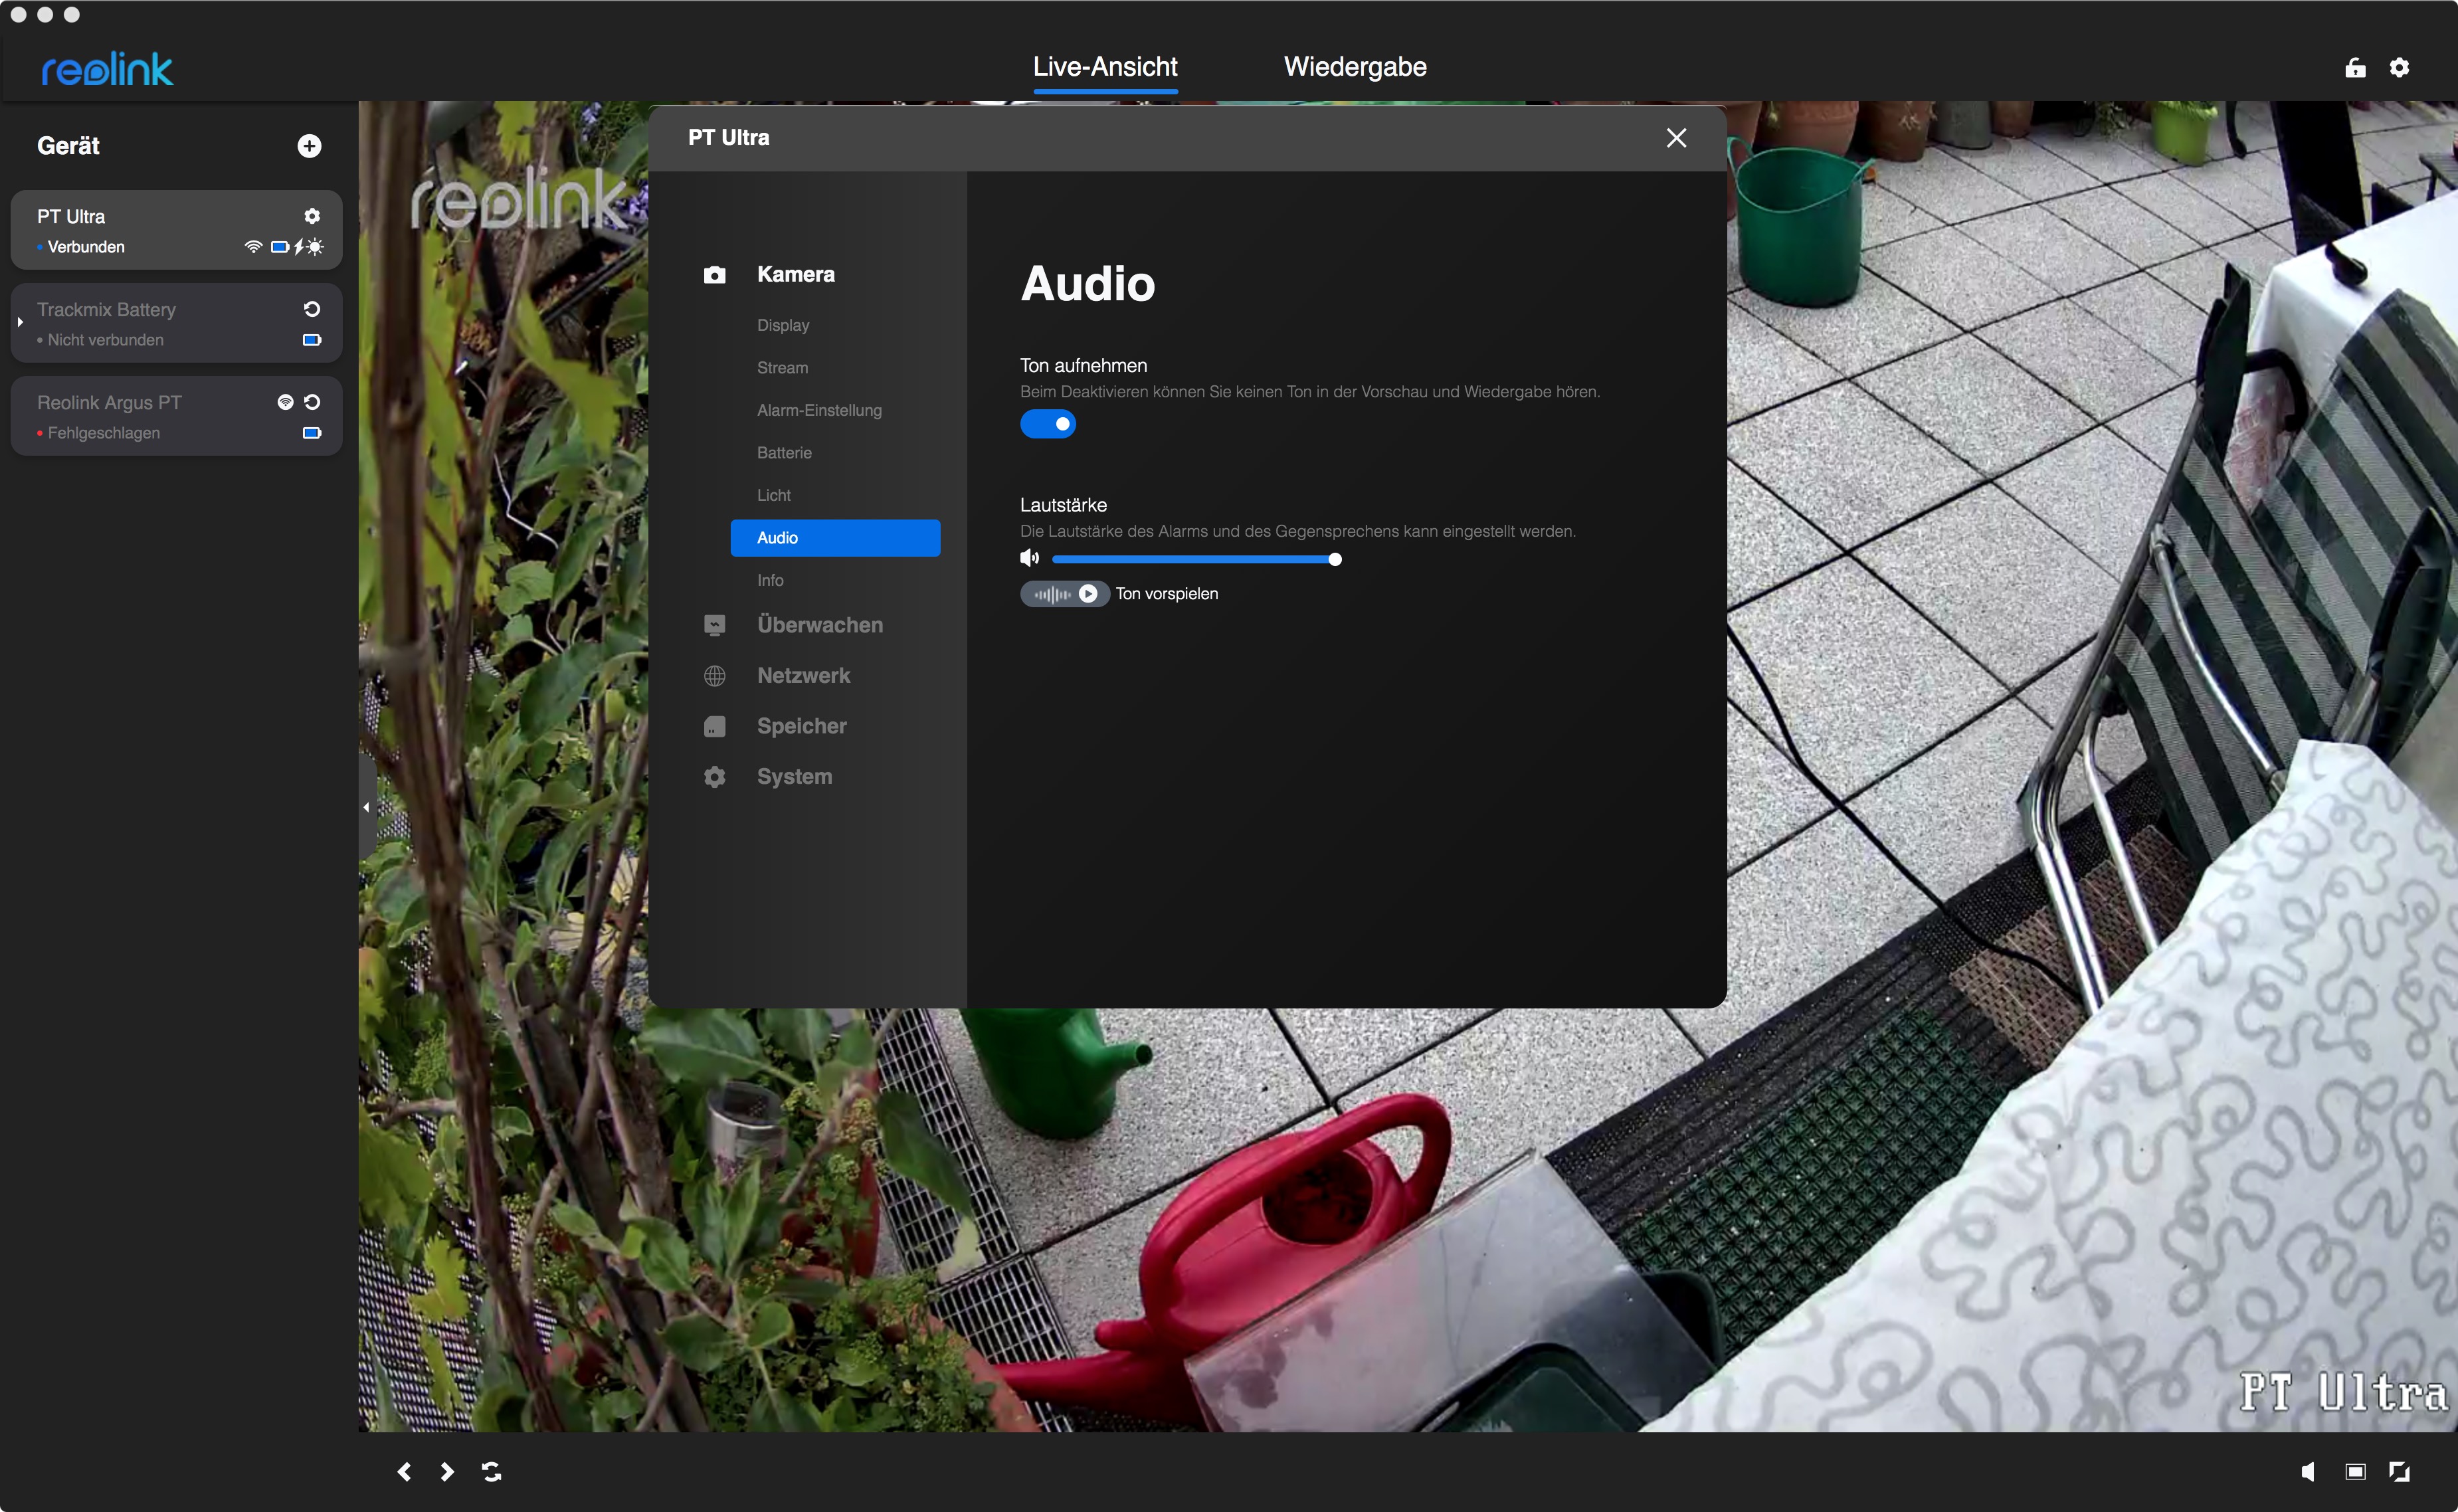
Task: Enter fullscreen via bottom-right icon
Action: coord(2399,1471)
